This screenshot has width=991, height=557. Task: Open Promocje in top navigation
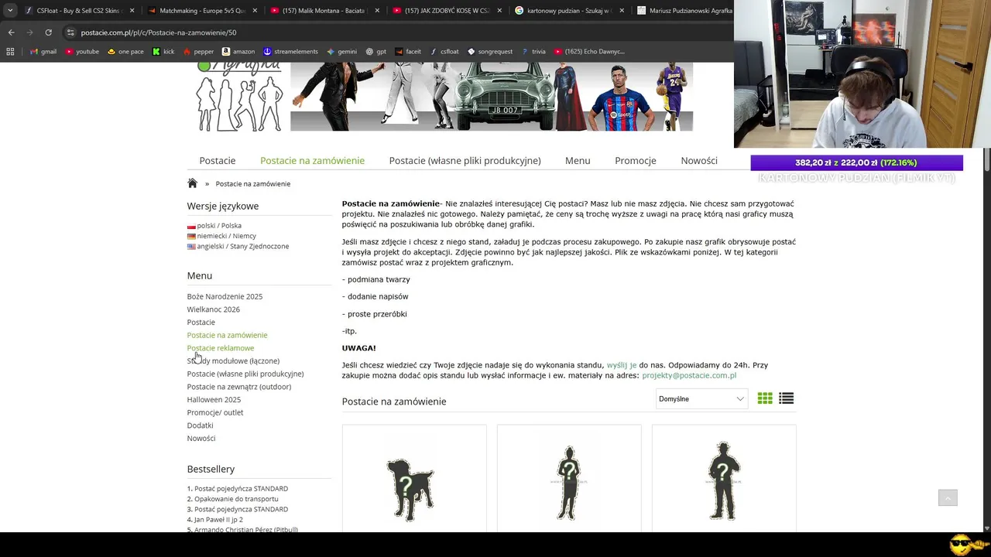[636, 161]
